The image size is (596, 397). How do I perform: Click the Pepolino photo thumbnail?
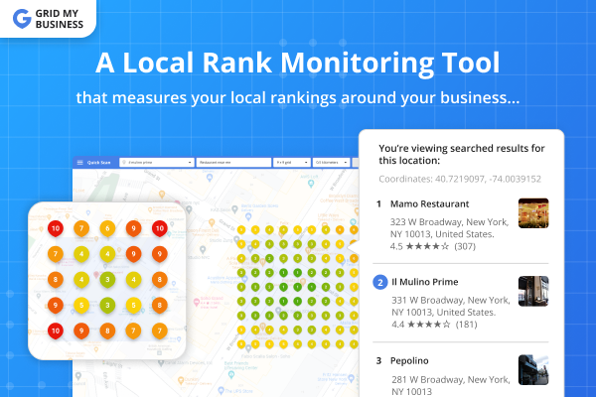click(x=533, y=369)
